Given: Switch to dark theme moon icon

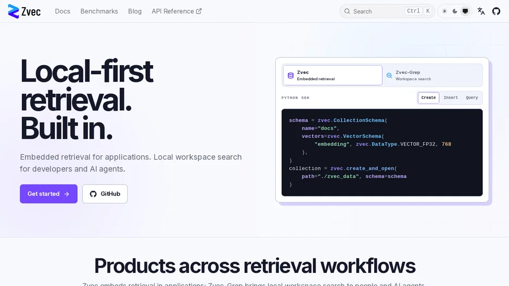Looking at the screenshot, I should [455, 11].
